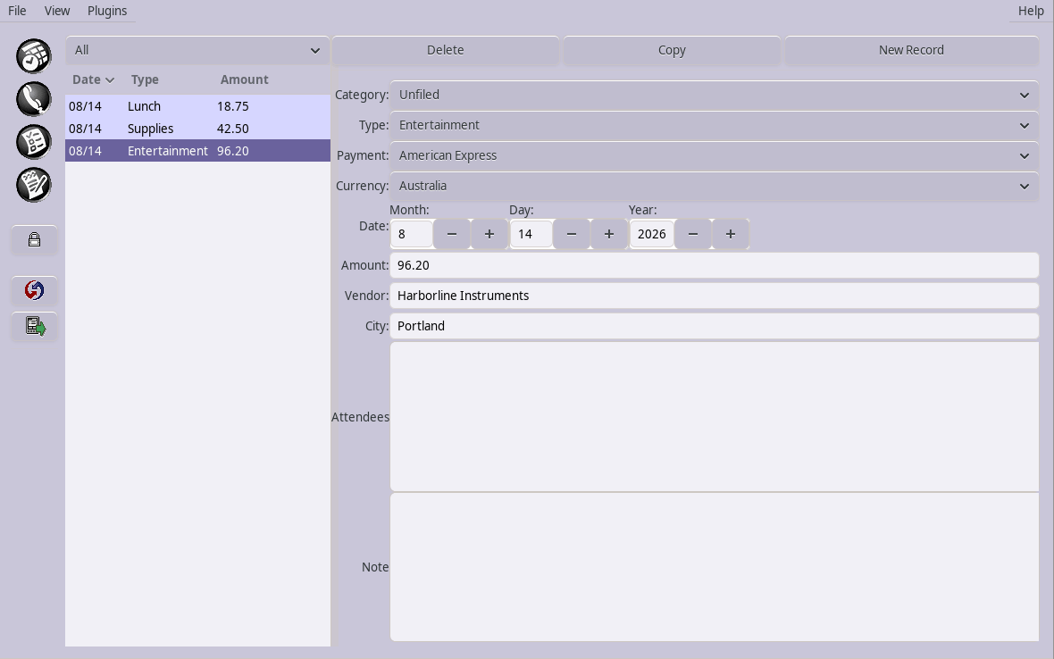Click the Year field showing 2026

[x=652, y=234]
